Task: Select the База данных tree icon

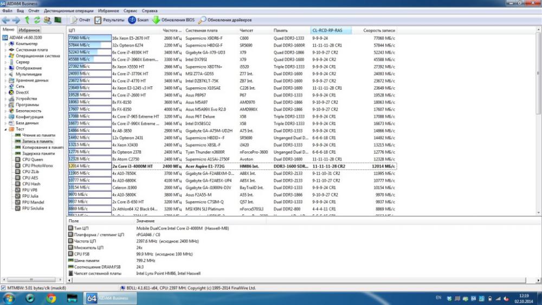Action: 11,123
